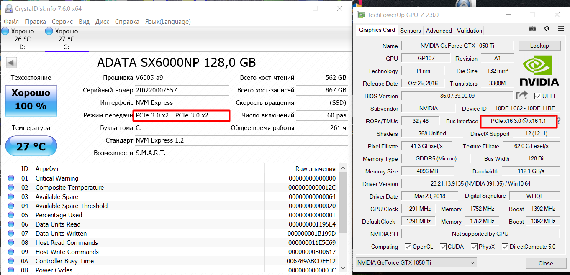Viewport: 570px width, 275px height.
Task: Switch to the Validation tab
Action: [x=469, y=31]
